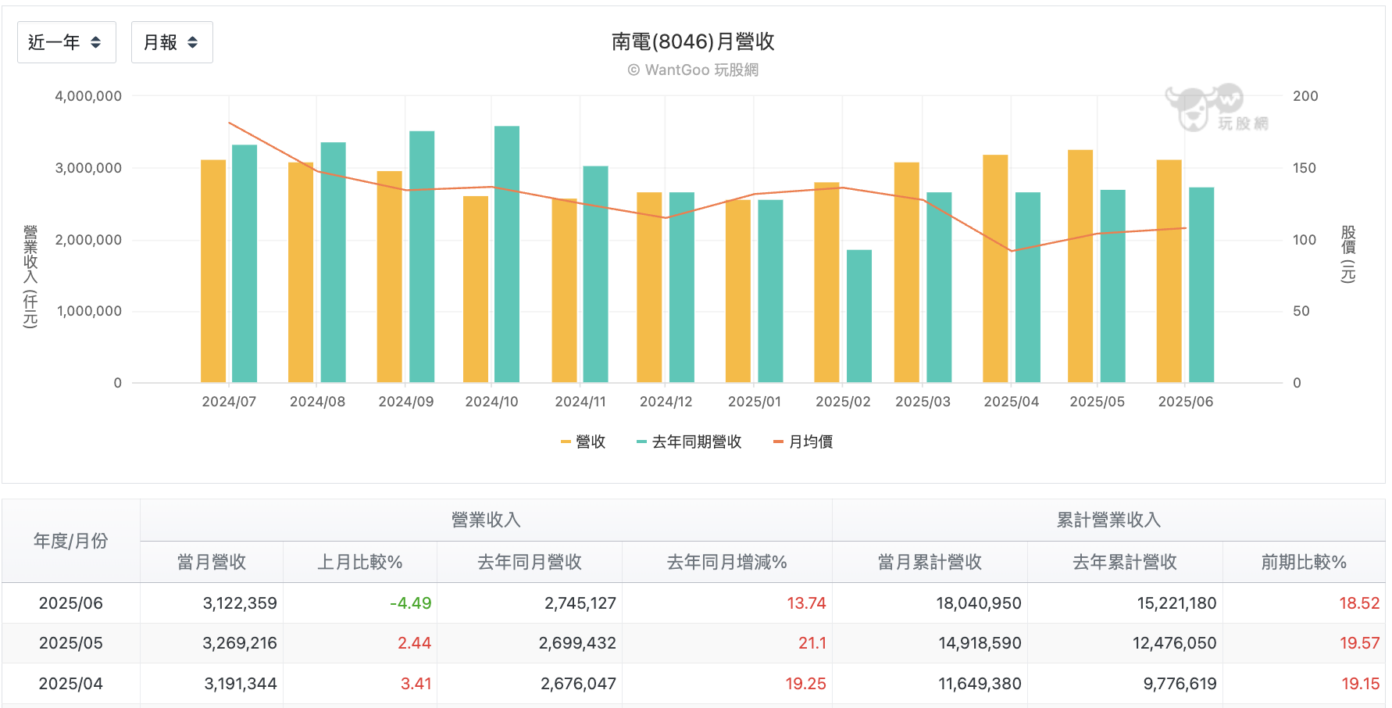
Task: Click the yellow 營收 bar for 2025/04
Action: (x=995, y=269)
